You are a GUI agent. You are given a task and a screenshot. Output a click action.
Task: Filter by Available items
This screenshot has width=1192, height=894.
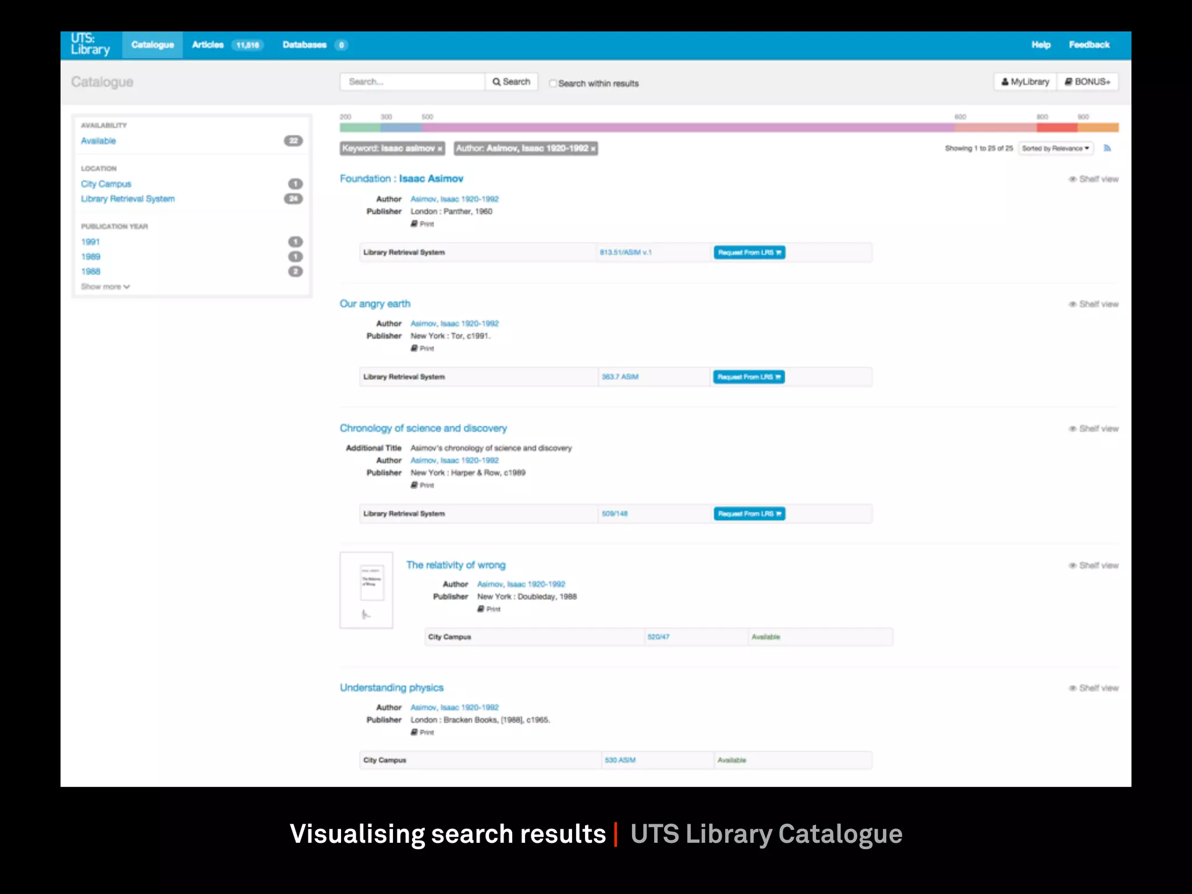[98, 141]
